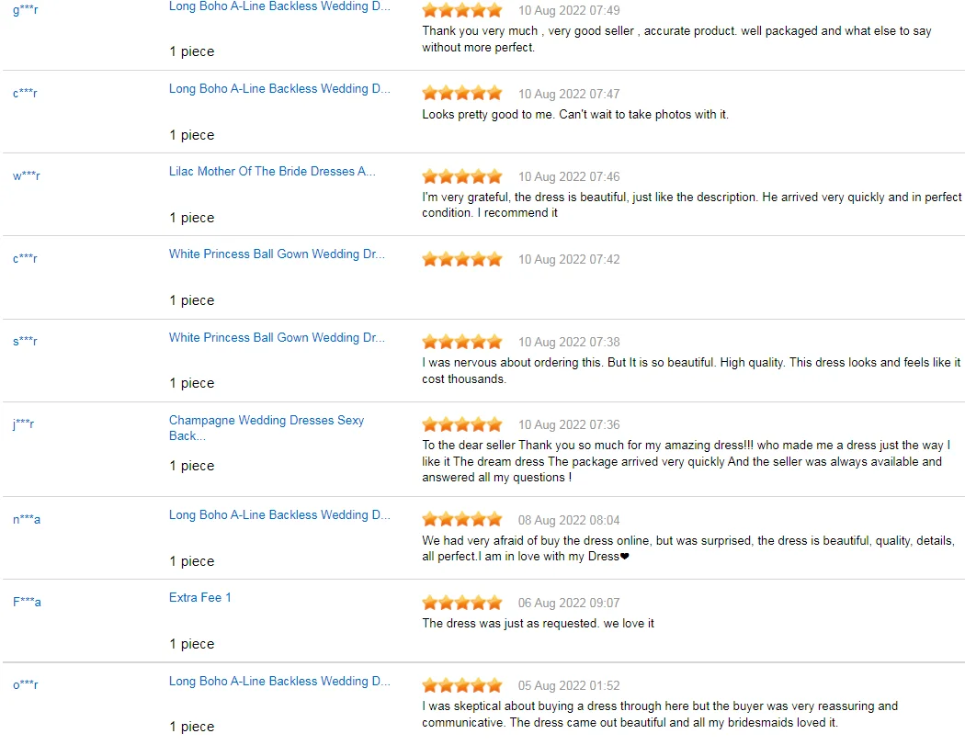Open the Lilac Mother Of The Bride Dresses link
The height and width of the screenshot is (745, 965).
click(272, 172)
